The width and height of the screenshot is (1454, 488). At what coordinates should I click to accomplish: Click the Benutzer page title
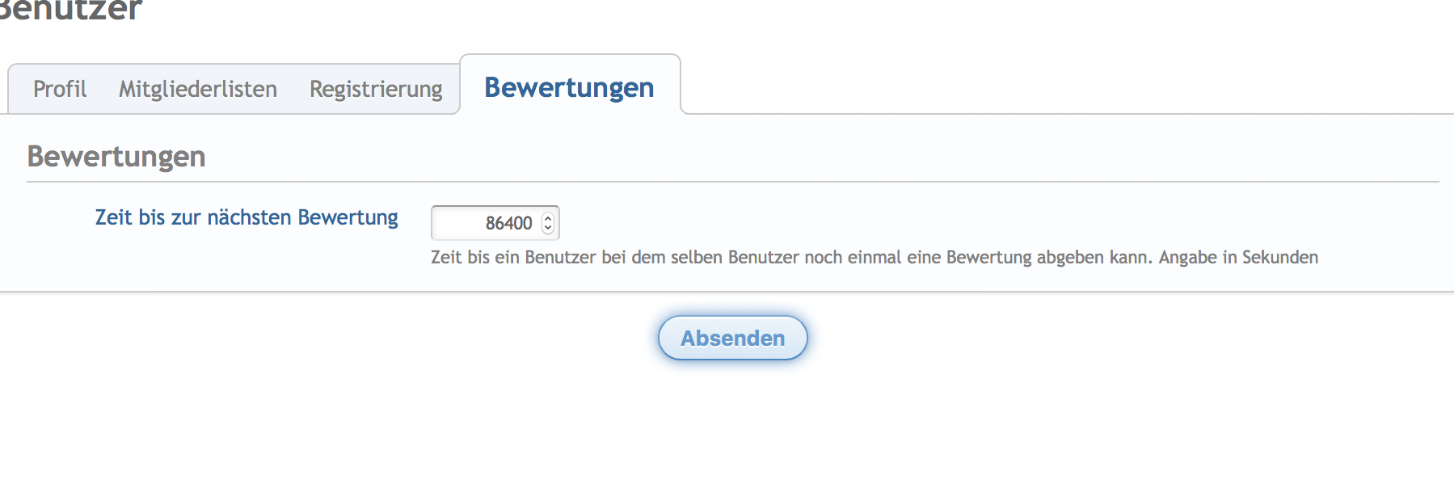(x=71, y=11)
